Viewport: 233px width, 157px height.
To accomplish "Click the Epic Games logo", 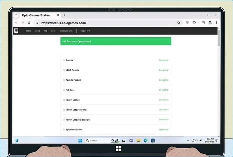I will 16,31.
